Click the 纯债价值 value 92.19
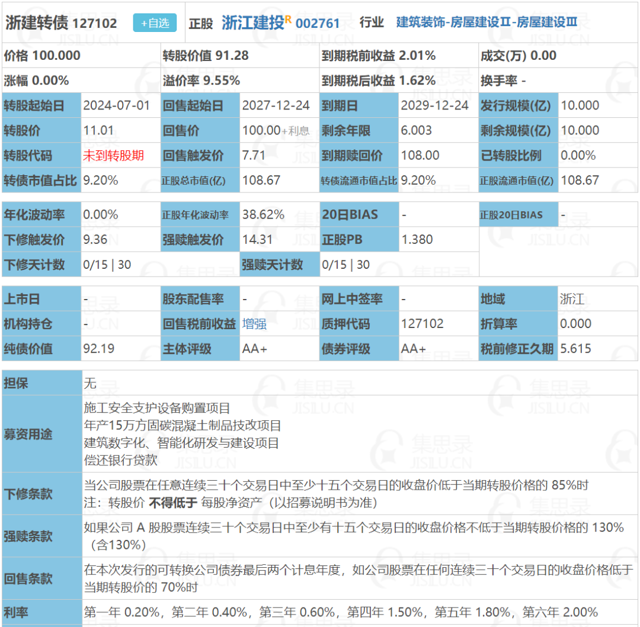The height and width of the screenshot is (627, 640). pyautogui.click(x=99, y=349)
